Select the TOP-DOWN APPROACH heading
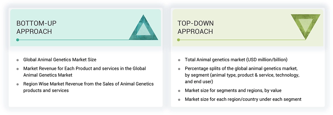This screenshot has height=115, width=333. tap(196, 27)
